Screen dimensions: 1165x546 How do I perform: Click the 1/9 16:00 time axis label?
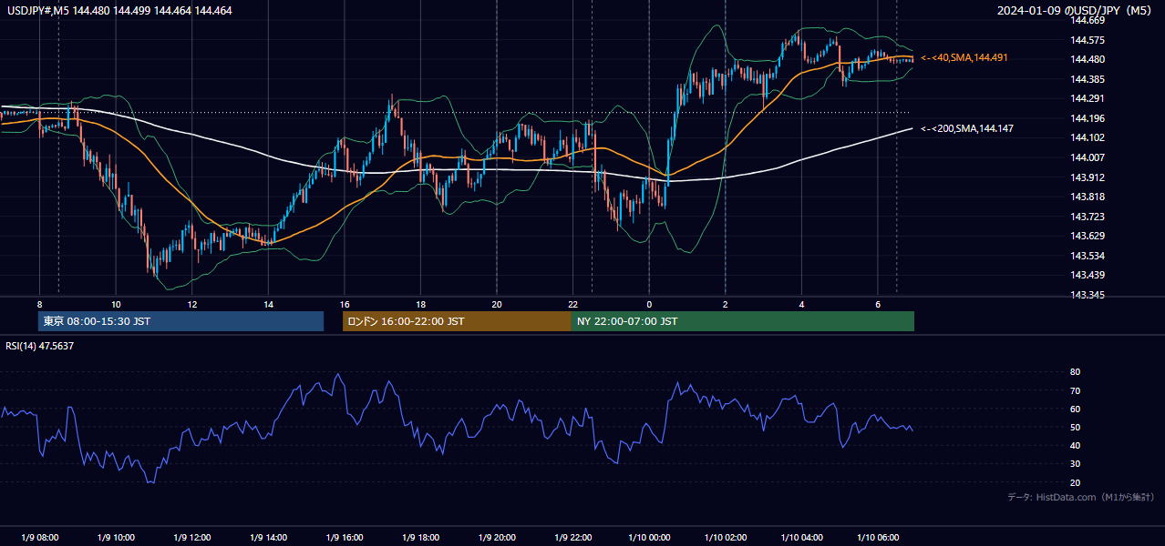pyautogui.click(x=344, y=537)
